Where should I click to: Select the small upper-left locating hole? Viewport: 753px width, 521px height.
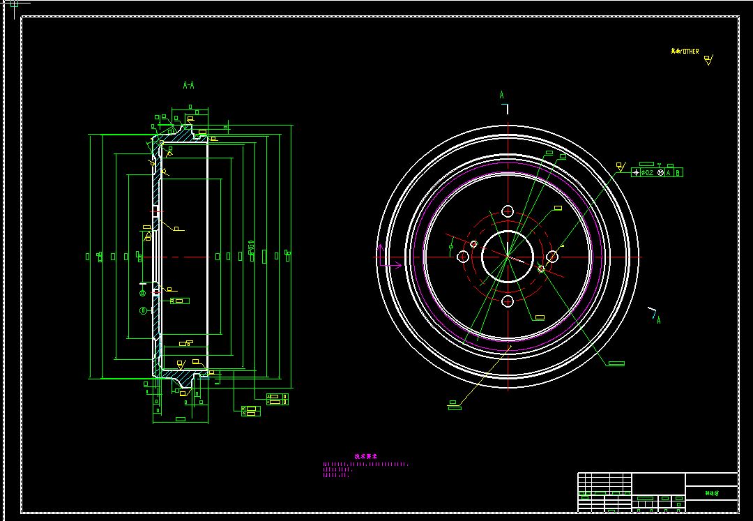tap(473, 244)
